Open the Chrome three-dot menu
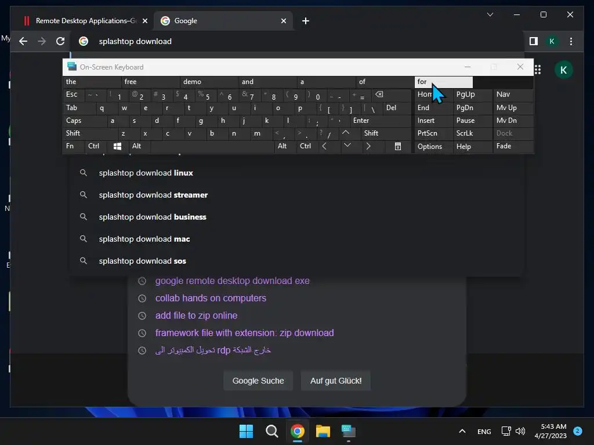The image size is (594, 445). [x=571, y=41]
